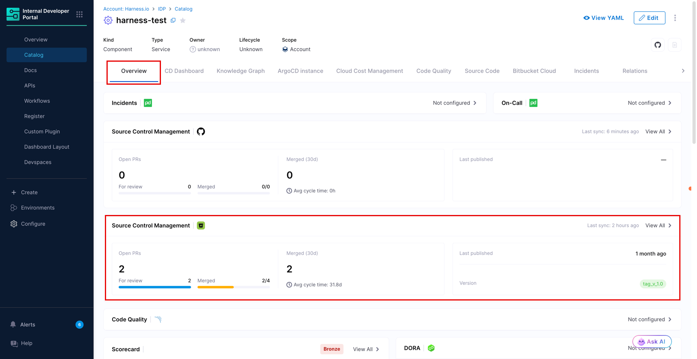
Task: Click the Bitbucket icon in Source Control Management
Action: tap(201, 225)
